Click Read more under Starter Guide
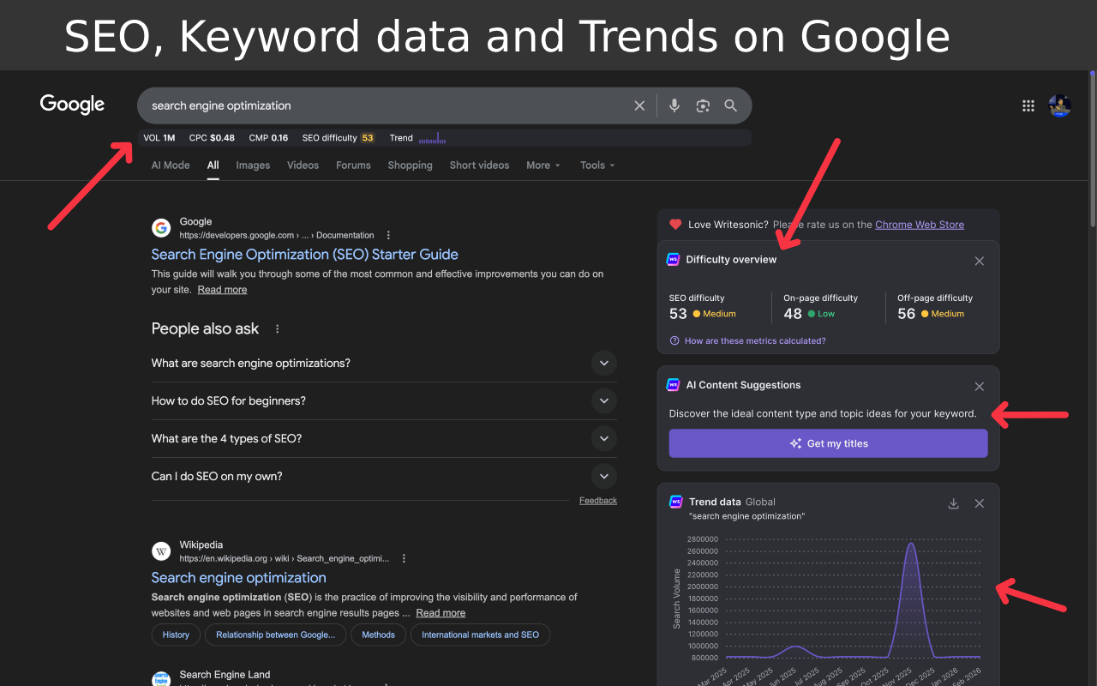 pyautogui.click(x=222, y=290)
